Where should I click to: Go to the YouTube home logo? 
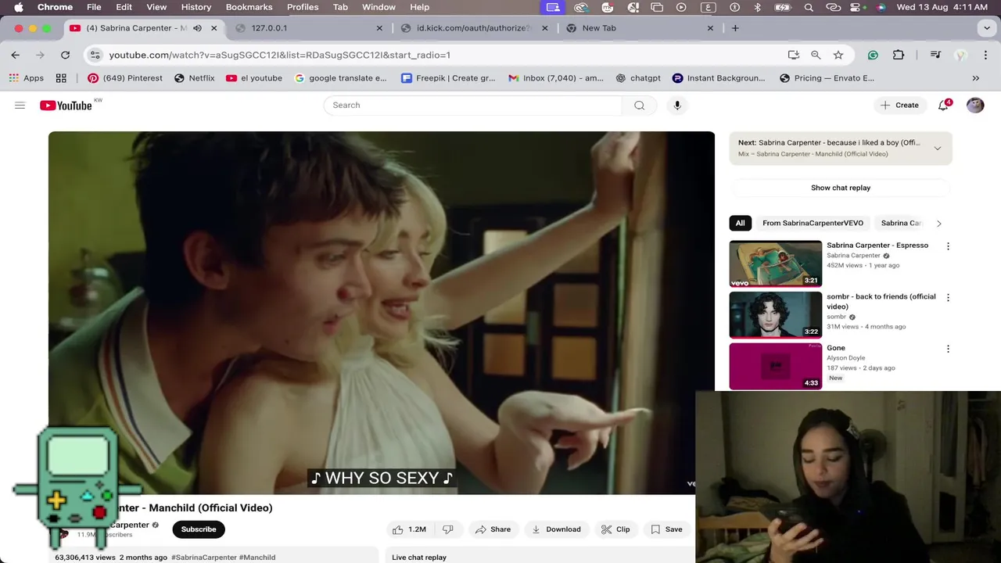[66, 106]
